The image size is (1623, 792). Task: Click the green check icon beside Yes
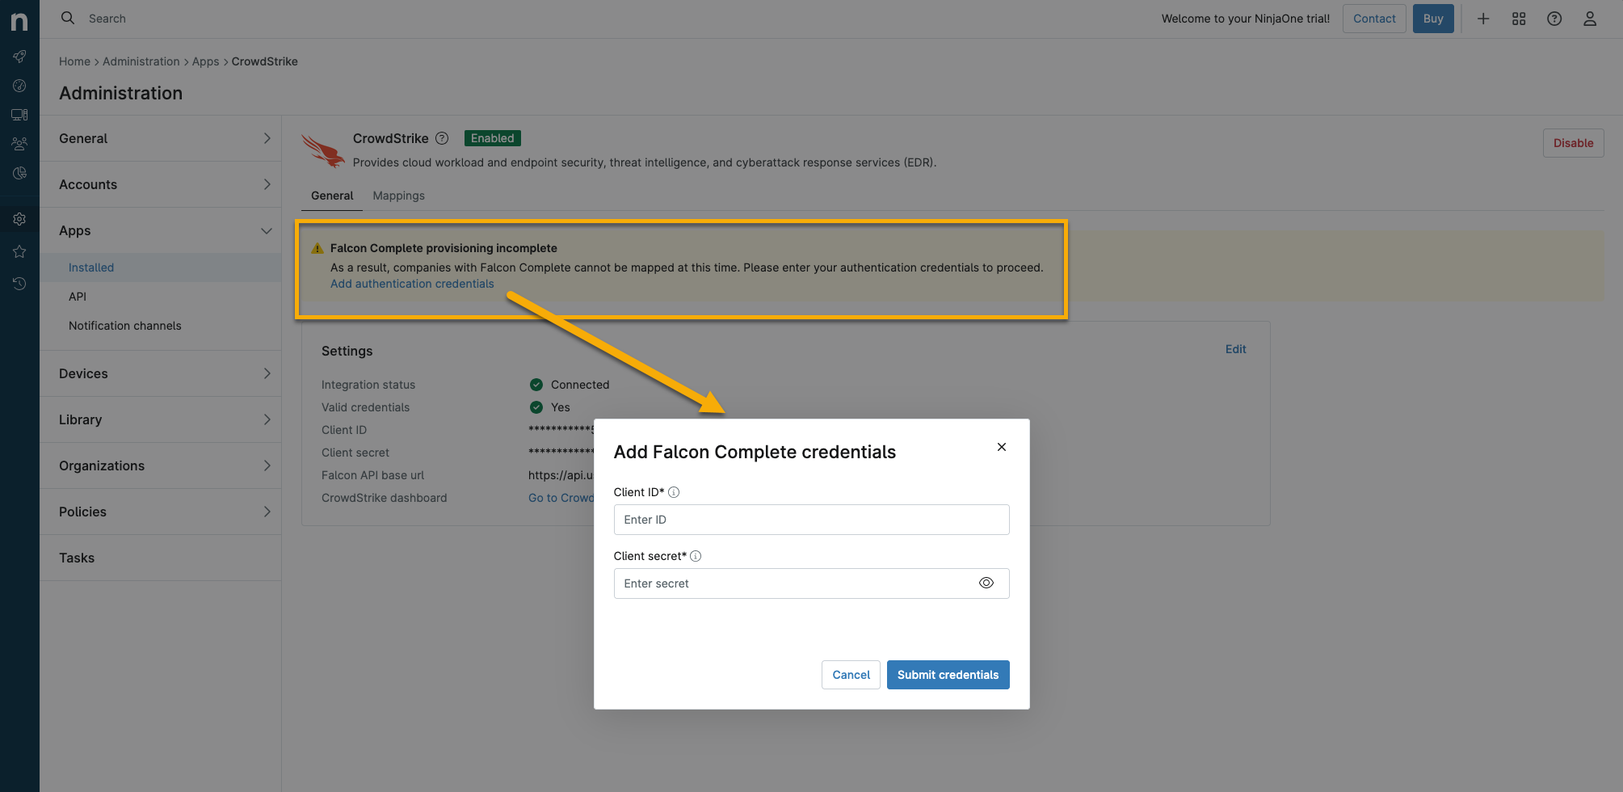536,407
